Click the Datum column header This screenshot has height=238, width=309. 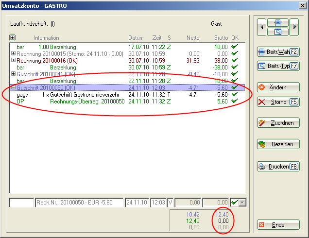(x=136, y=37)
